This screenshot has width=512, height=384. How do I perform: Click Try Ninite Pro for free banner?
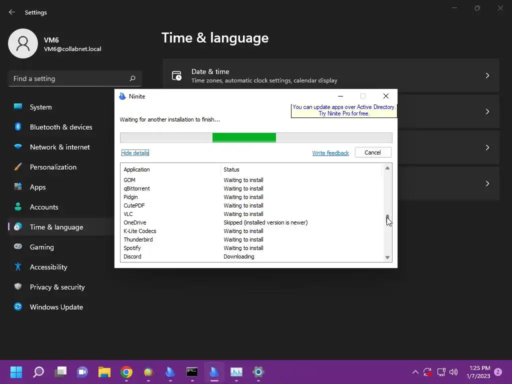344,110
